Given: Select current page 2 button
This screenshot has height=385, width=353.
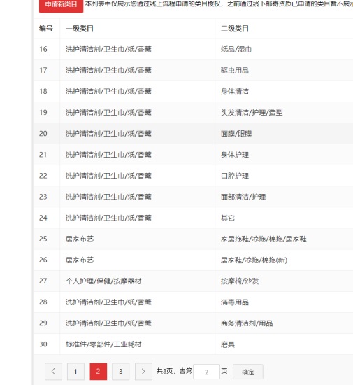Looking at the screenshot, I should tap(99, 371).
